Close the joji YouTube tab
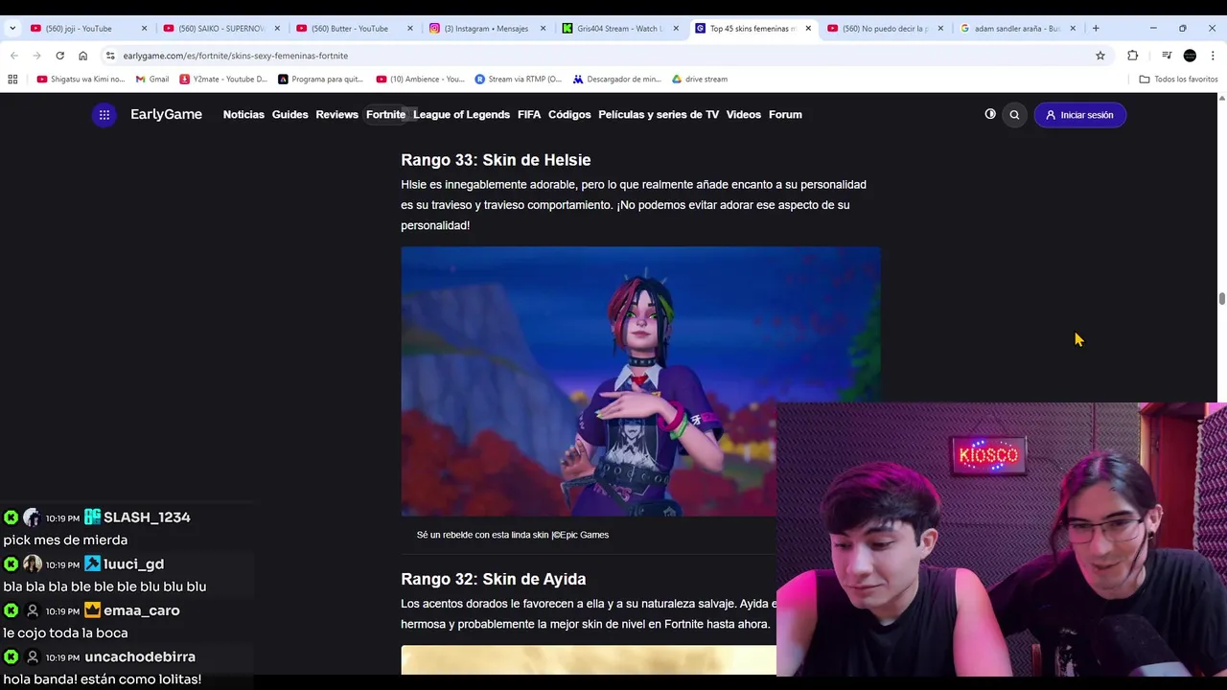The width and height of the screenshot is (1227, 690). [x=145, y=29]
